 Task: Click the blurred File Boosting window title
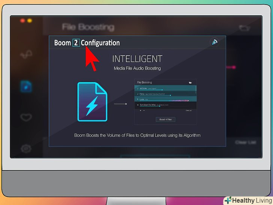tap(88, 27)
